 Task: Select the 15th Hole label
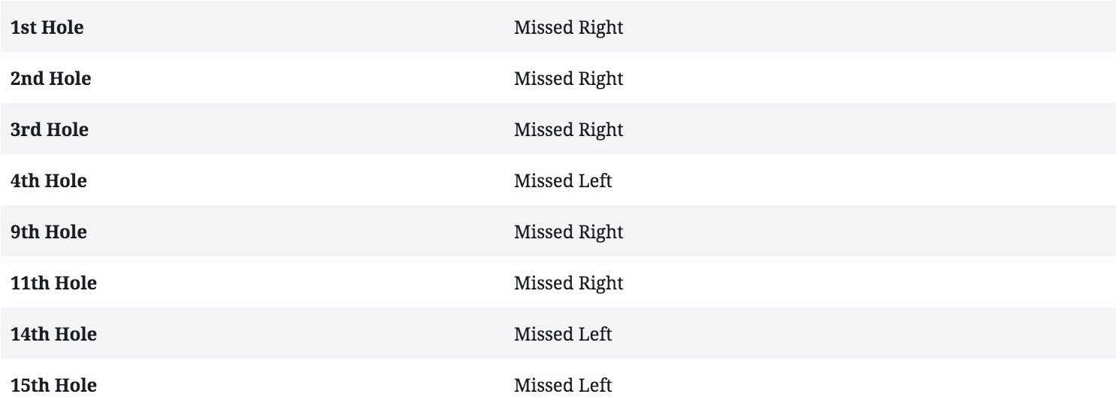tap(53, 386)
